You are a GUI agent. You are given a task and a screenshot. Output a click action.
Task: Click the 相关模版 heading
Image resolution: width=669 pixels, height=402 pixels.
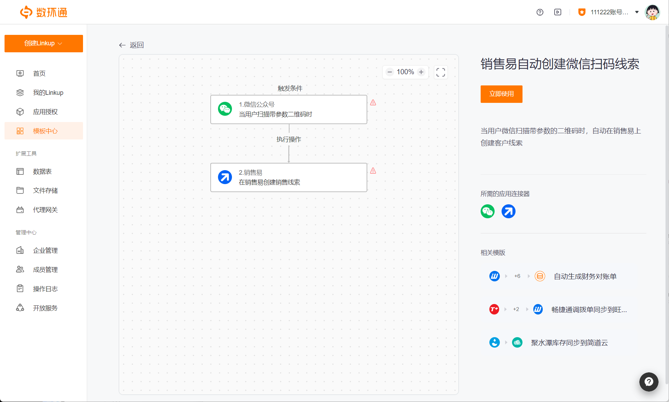pos(493,253)
